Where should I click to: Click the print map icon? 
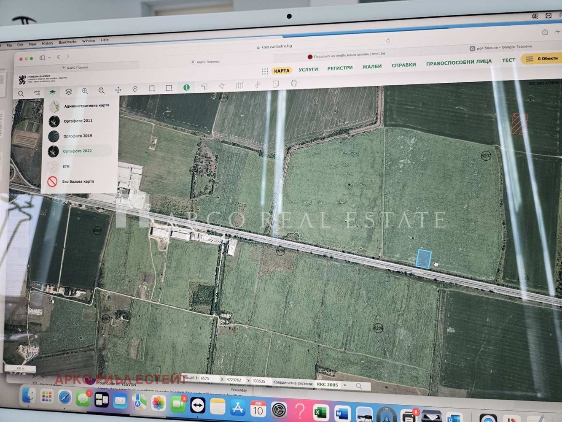294,84
